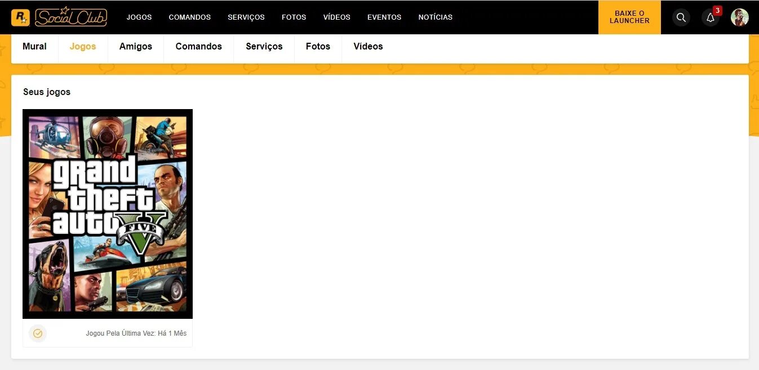Open NOTÍCIAS in the top navigation

[x=436, y=17]
